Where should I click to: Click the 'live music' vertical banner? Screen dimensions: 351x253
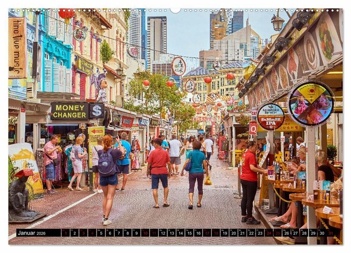[x=17, y=48]
